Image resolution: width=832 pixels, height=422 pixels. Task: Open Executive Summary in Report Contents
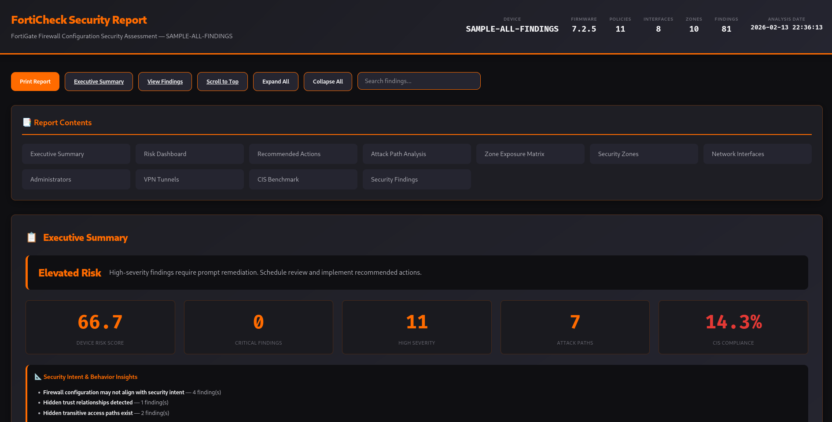(76, 154)
